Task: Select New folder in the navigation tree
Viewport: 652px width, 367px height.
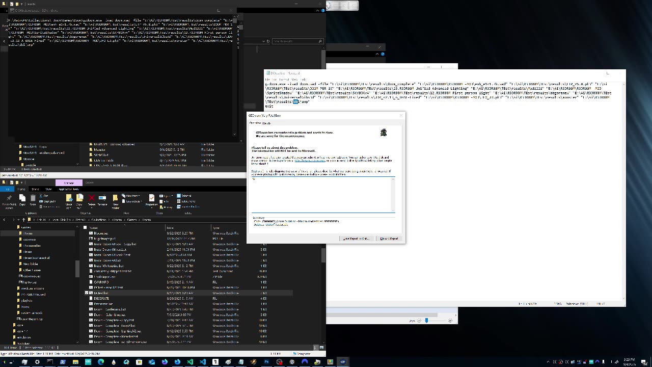Action: 31,264
